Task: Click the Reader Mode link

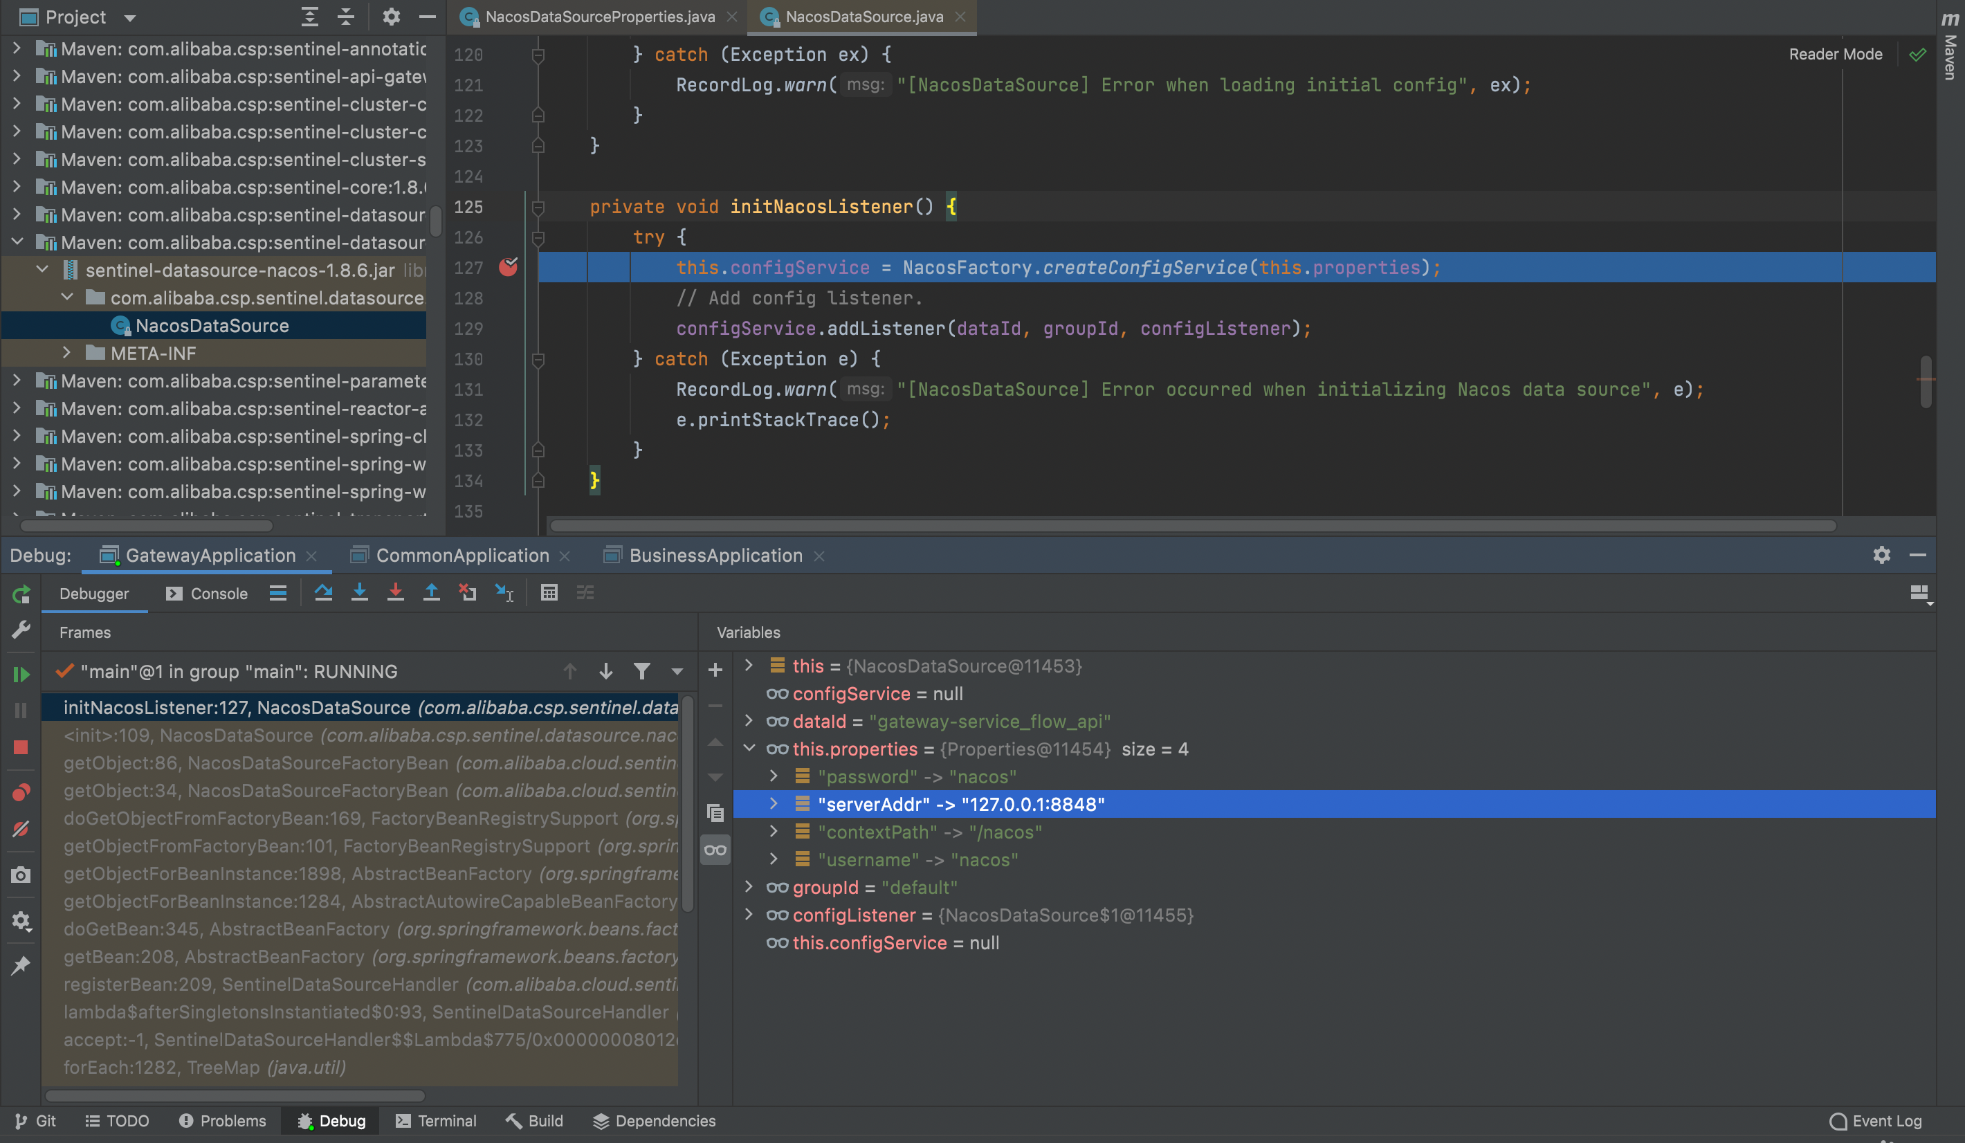Action: coord(1835,55)
